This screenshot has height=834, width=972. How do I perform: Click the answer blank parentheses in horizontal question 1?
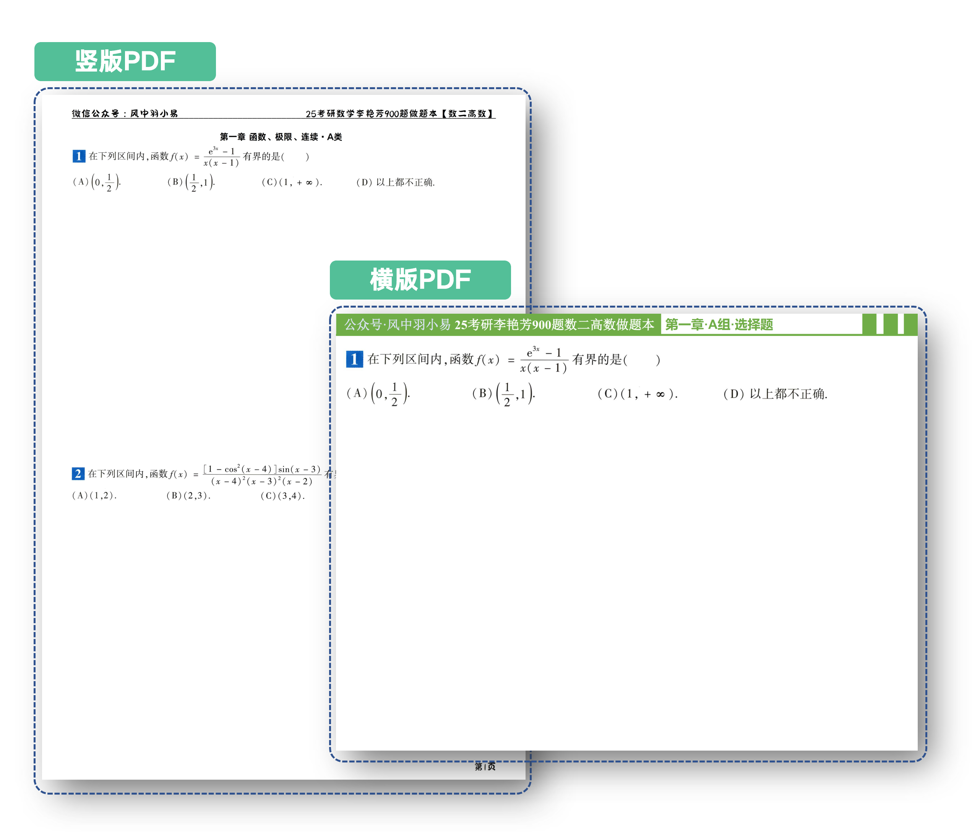(642, 360)
